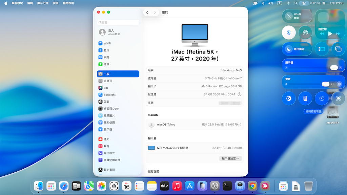Toggle Screen Mirroring in Control Center

point(338,49)
